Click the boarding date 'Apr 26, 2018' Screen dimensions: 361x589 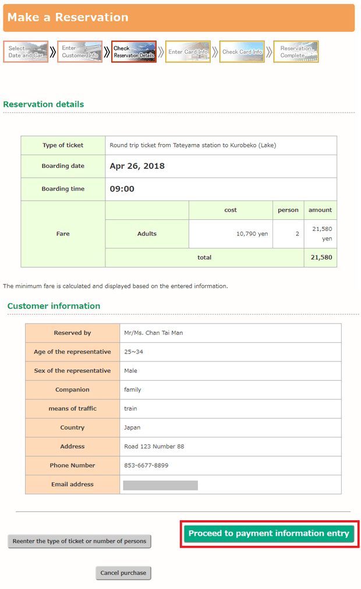tap(137, 166)
